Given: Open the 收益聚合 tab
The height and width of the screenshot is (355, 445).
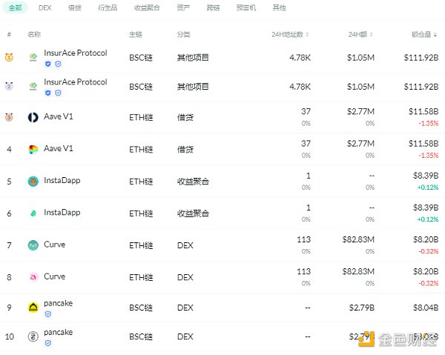Looking at the screenshot, I should tap(147, 7).
